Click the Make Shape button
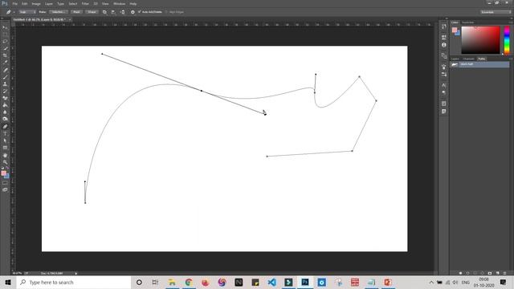 (92, 12)
